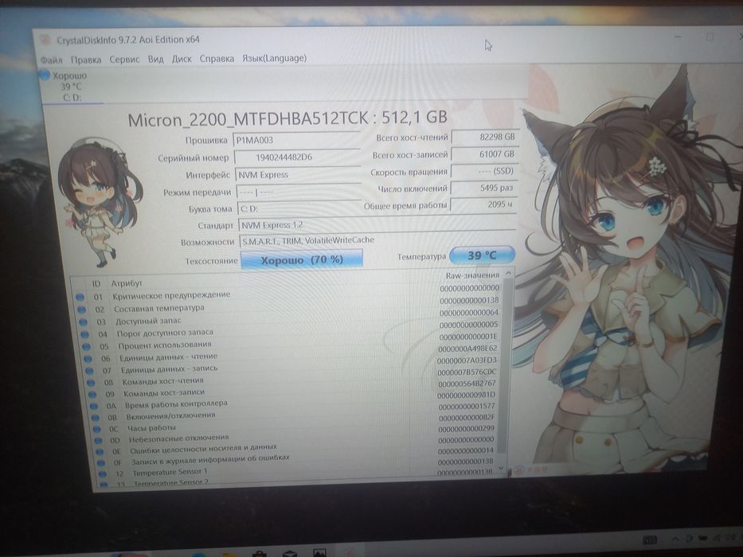
Task: Click the Общее время работы value 2095 ч
Action: click(x=483, y=204)
